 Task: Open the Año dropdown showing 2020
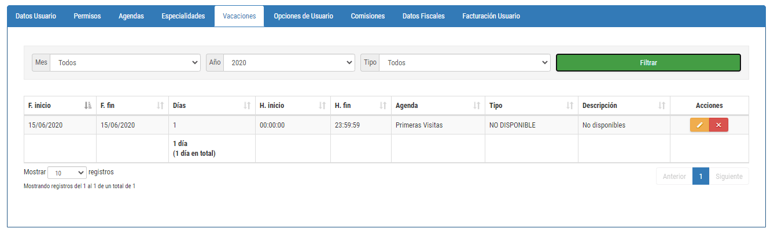point(289,62)
